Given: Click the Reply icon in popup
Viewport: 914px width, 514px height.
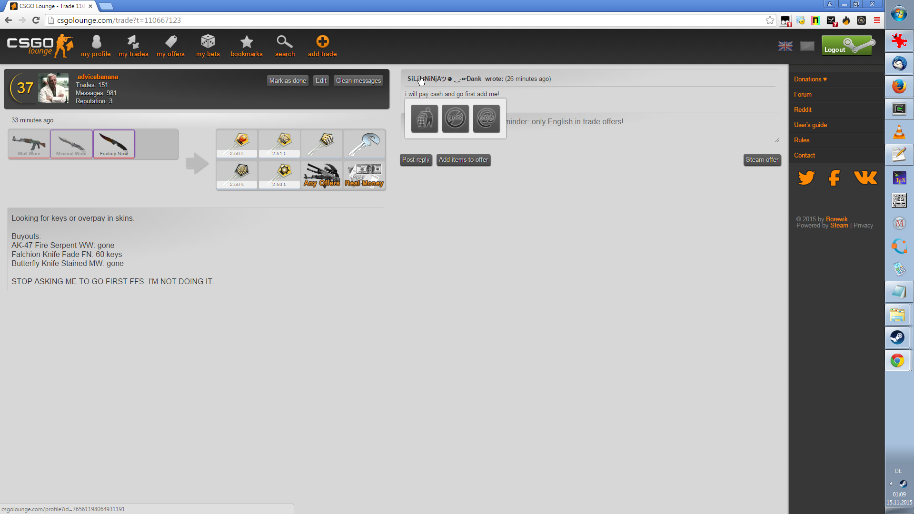Looking at the screenshot, I should click(x=486, y=119).
